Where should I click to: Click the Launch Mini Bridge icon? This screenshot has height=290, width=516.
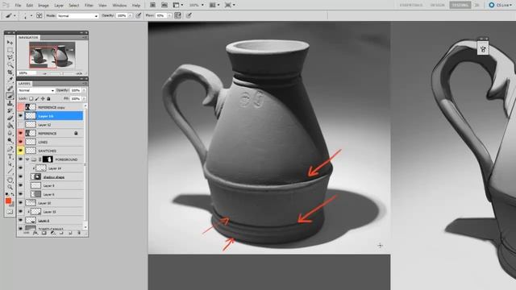[164, 5]
